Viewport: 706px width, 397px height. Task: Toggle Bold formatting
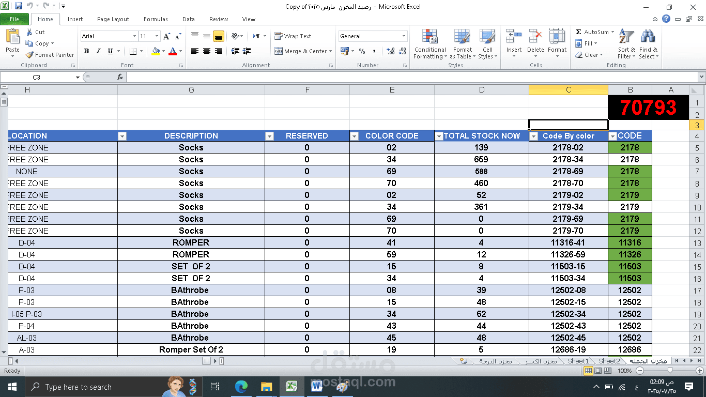[86, 51]
